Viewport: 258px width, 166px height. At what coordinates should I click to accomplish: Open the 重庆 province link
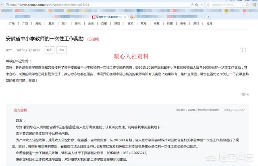(x=51, y=23)
